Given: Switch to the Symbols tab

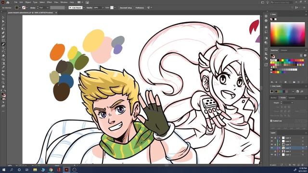Looking at the screenshot, I should 292,98.
